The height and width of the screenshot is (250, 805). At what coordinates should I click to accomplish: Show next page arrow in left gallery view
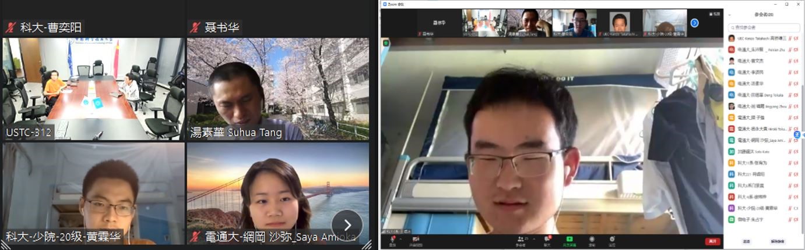tap(347, 224)
